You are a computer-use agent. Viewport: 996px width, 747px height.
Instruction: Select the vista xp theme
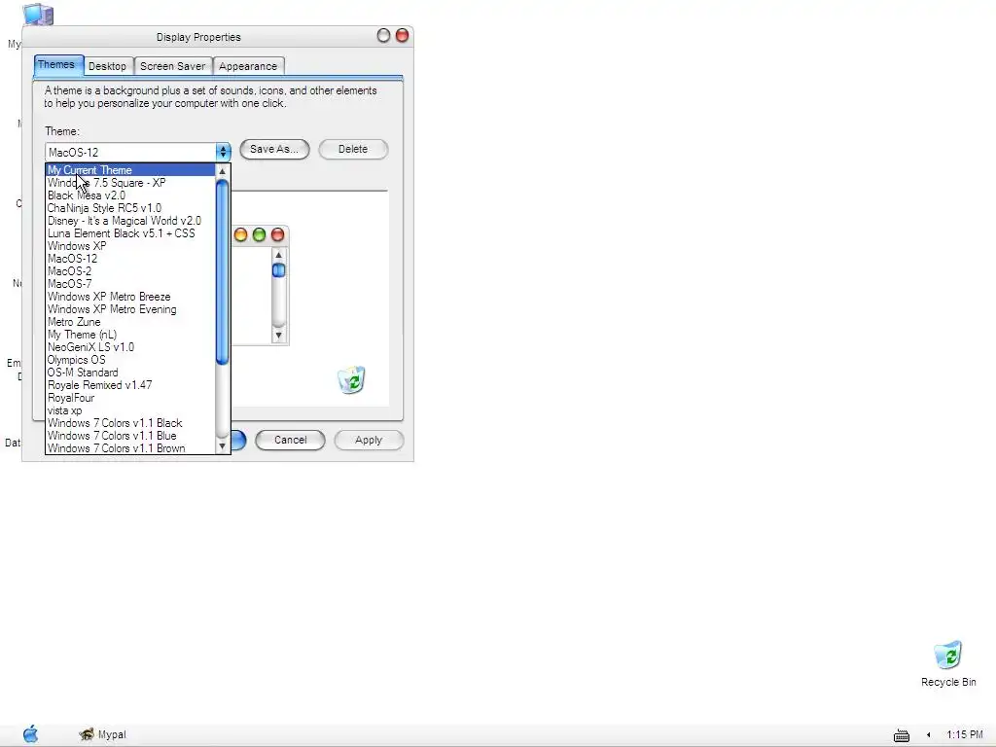point(131,411)
